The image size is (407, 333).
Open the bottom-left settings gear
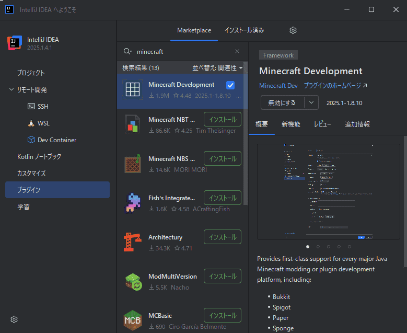tap(15, 319)
